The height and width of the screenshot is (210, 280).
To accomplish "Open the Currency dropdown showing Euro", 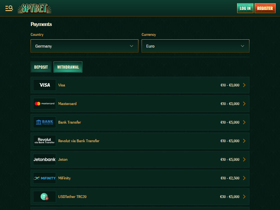I will (x=195, y=46).
